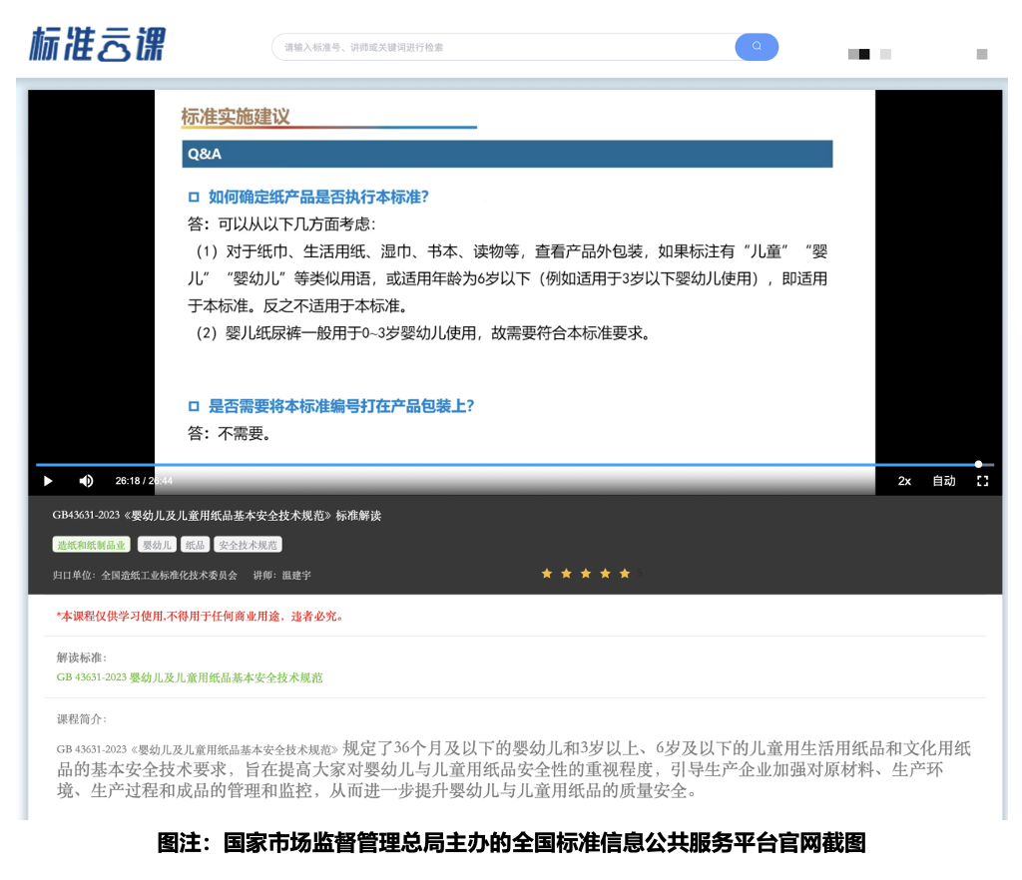Select the 造纸和纸制品业 tag

coord(91,545)
